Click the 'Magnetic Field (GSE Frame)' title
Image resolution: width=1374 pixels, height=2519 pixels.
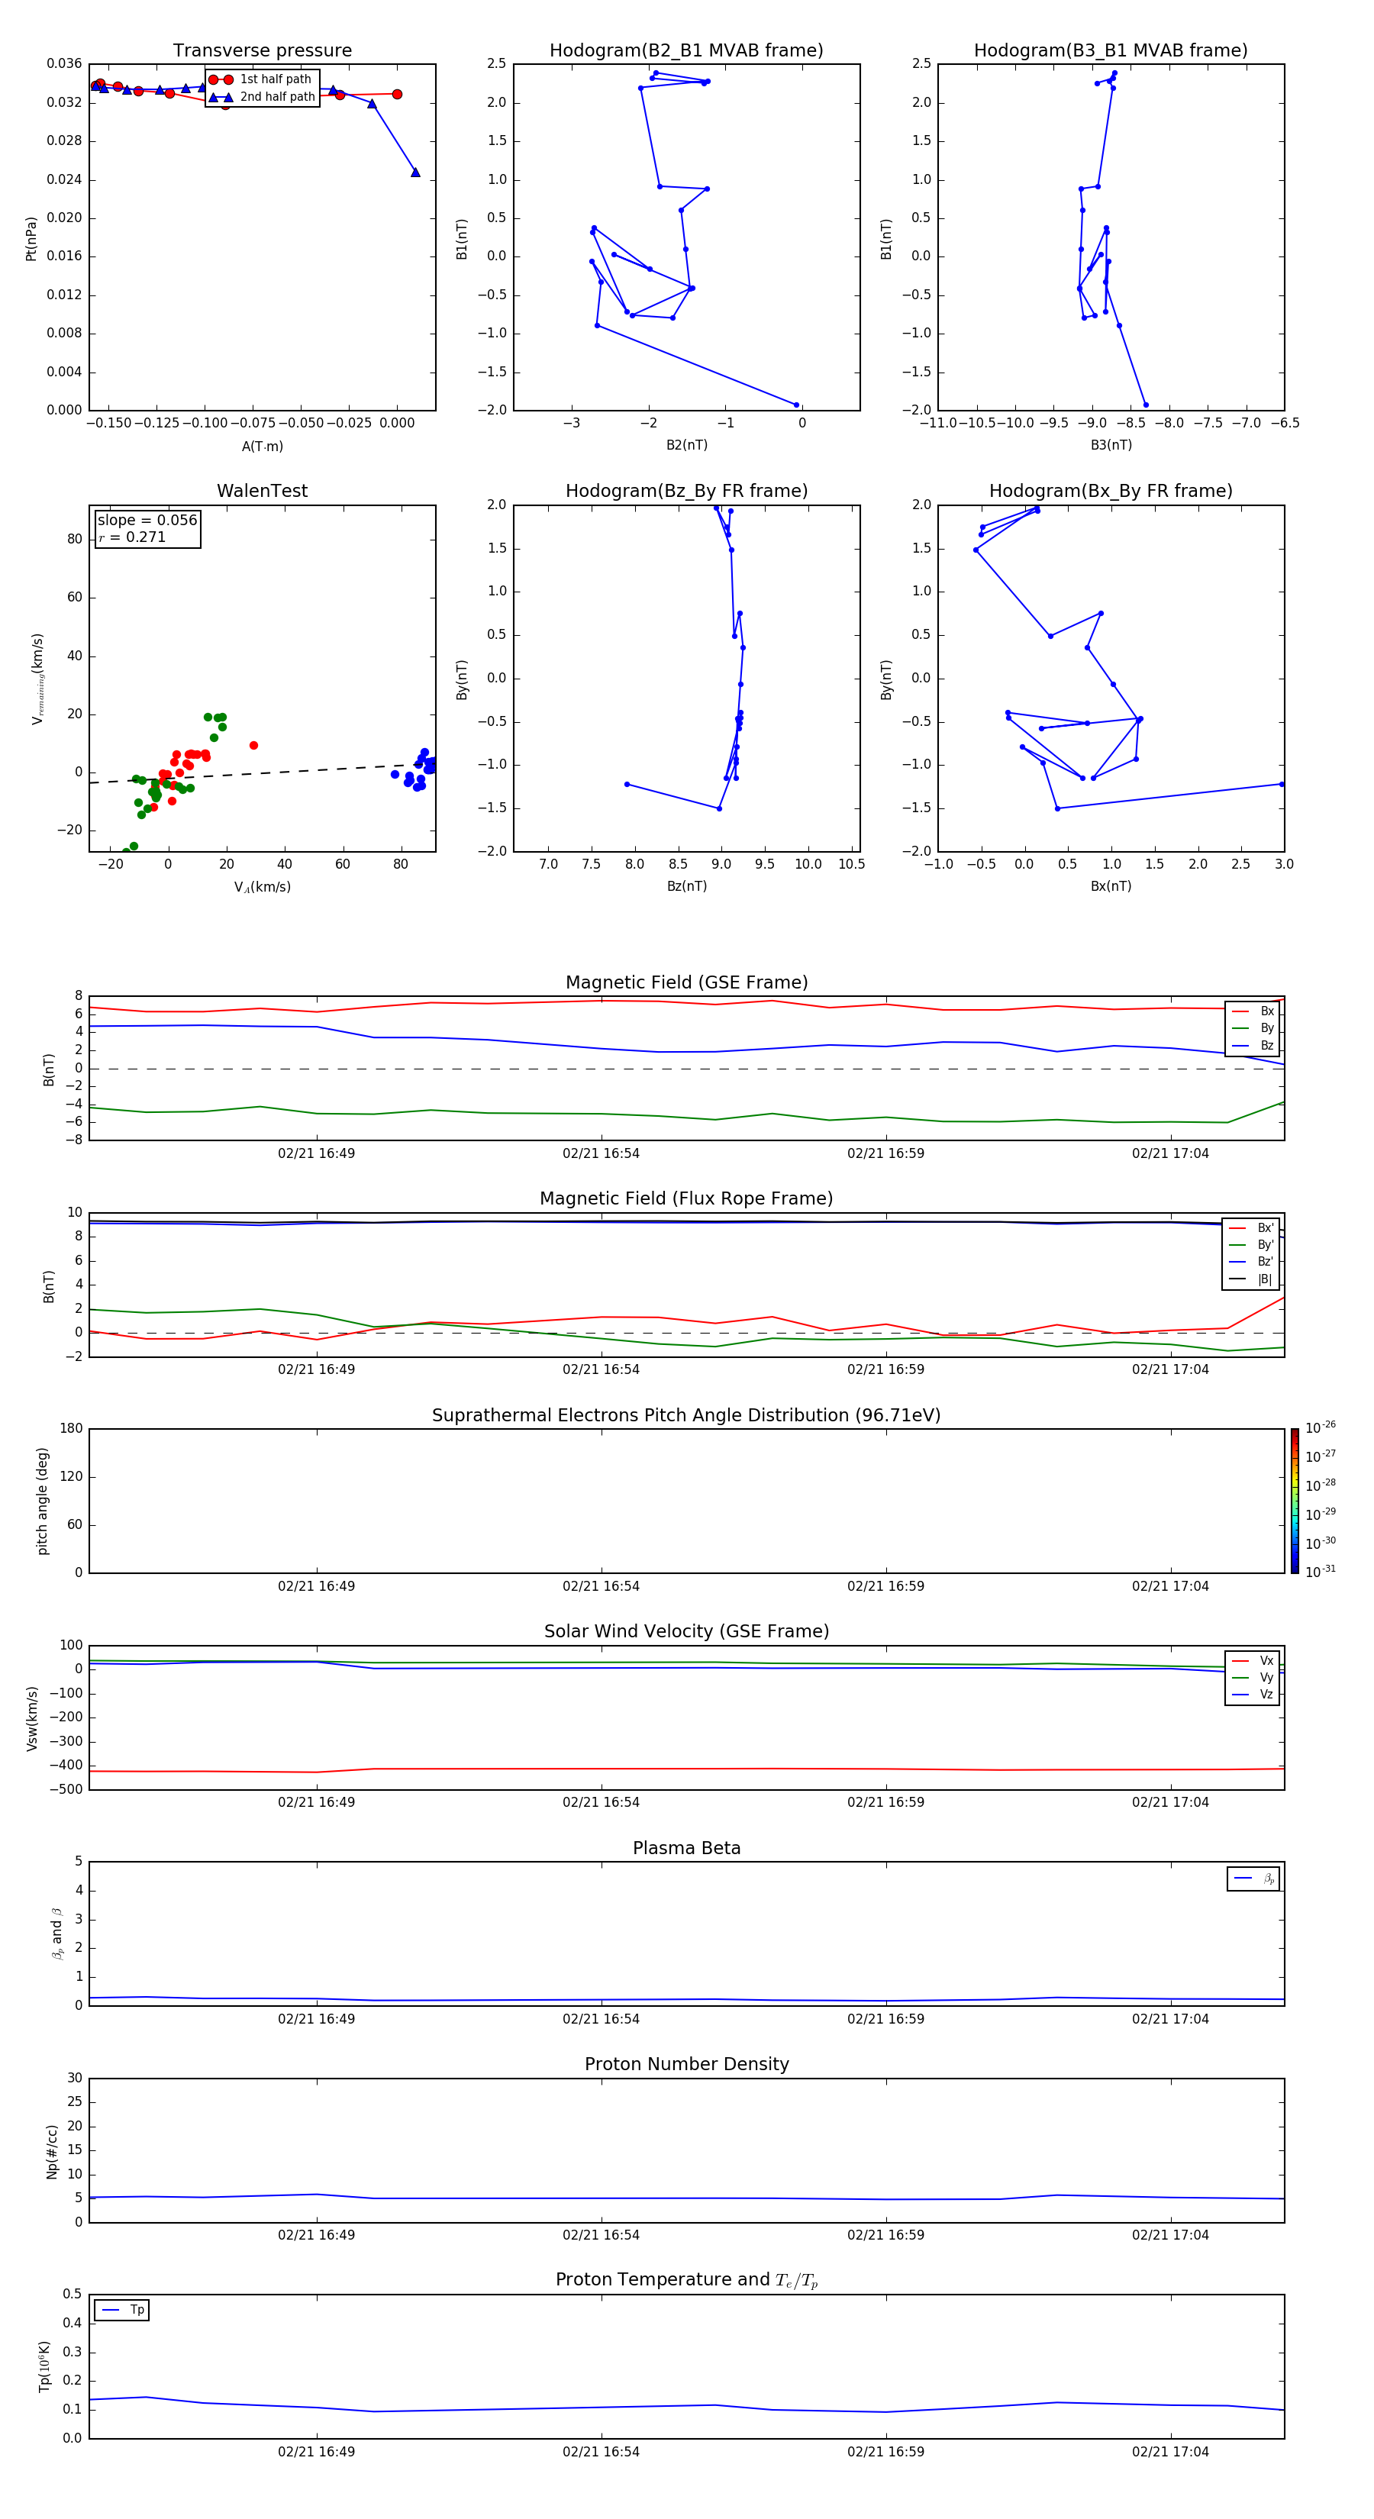686,982
